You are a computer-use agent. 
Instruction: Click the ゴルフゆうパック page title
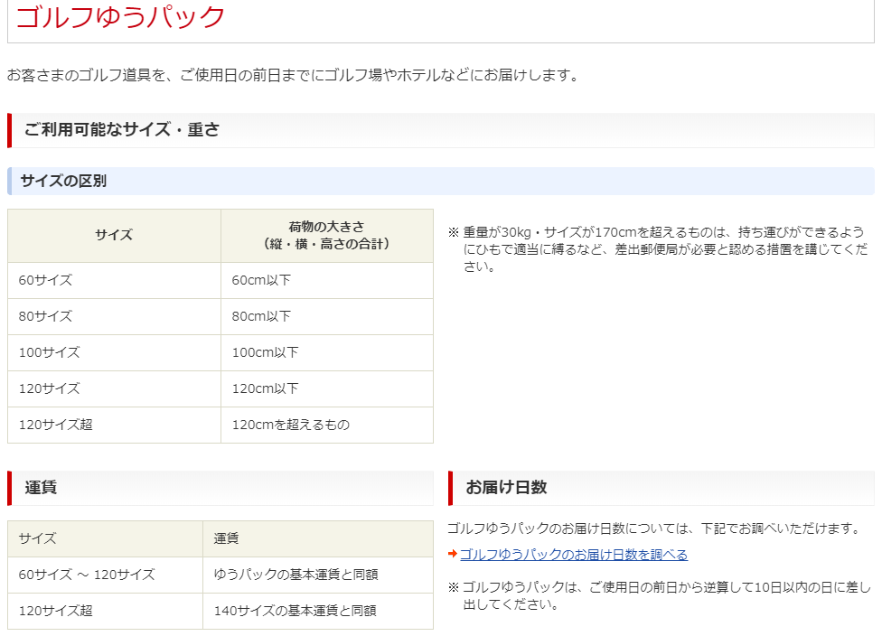(x=120, y=16)
